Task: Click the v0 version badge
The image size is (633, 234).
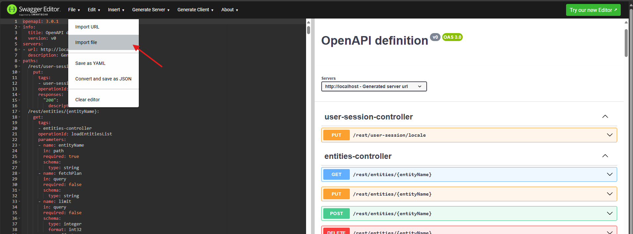Action: pyautogui.click(x=435, y=37)
